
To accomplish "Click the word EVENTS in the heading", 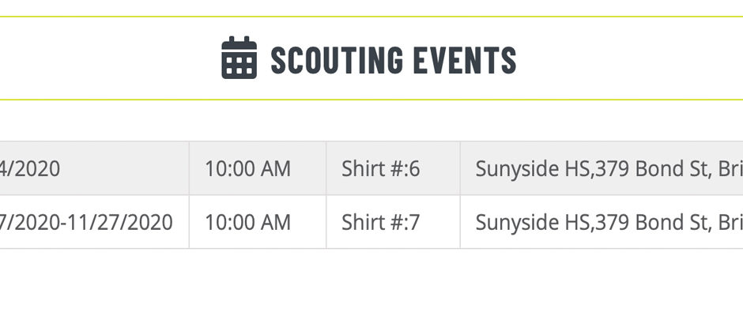I will click(465, 60).
